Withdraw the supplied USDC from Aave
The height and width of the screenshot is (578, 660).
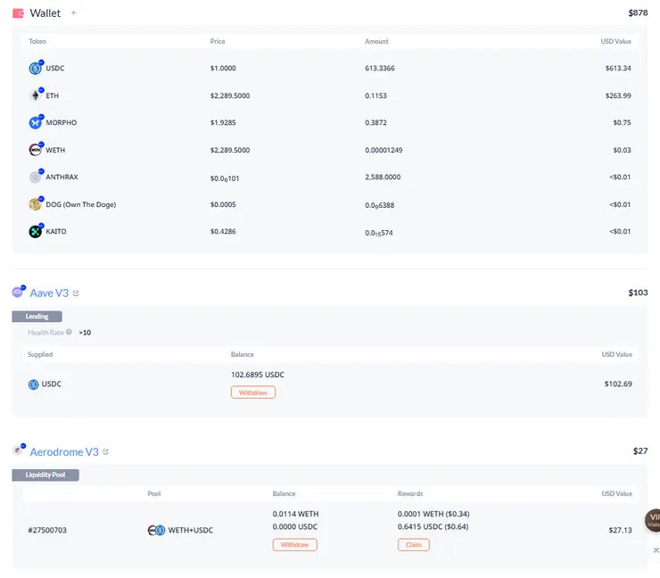tap(253, 392)
